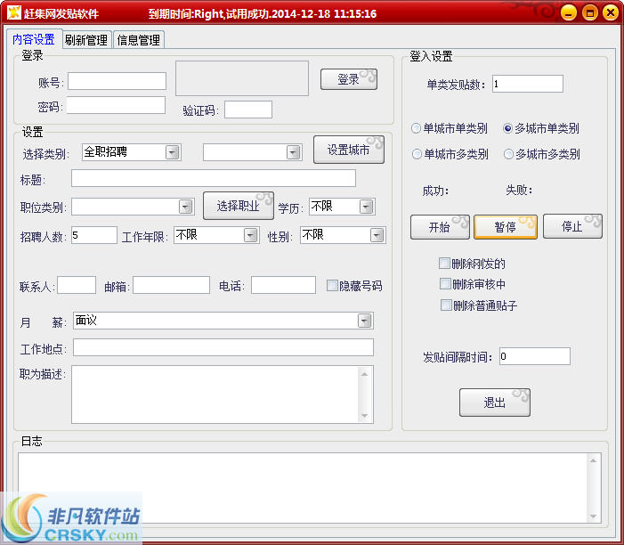Open the 信息管理 tab

tap(139, 40)
